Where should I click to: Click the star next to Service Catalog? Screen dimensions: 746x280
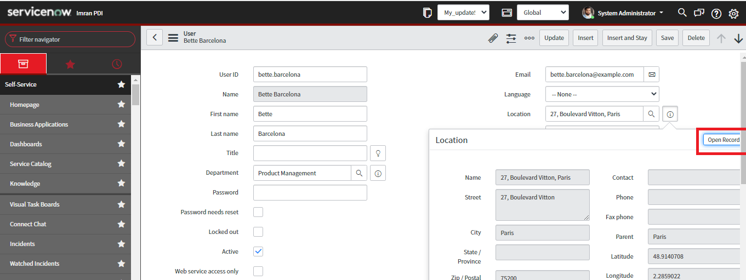click(x=121, y=163)
